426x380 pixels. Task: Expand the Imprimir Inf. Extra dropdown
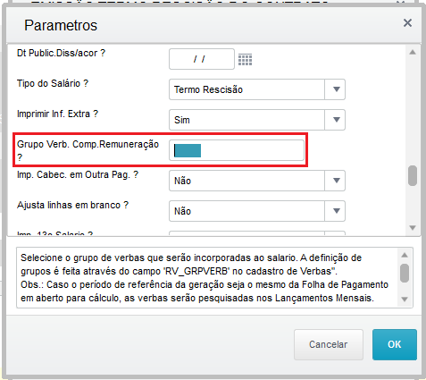point(336,120)
